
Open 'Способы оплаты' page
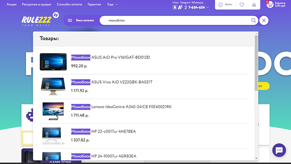pos(69,4)
